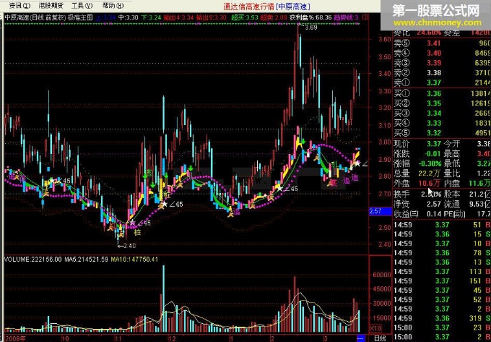Click the MA5:214521.59 volume label
Screen dimensions: 491x342
(86, 260)
